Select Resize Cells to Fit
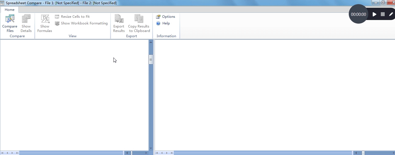 pyautogui.click(x=72, y=17)
